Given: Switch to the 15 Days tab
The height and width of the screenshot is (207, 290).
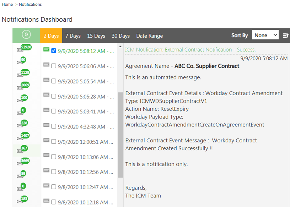Looking at the screenshot, I should point(96,36).
